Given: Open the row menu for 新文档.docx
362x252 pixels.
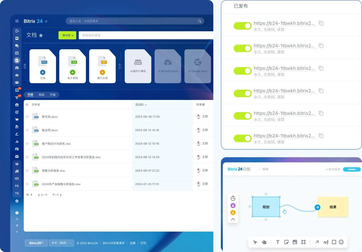Looking at the screenshot, I should (x=27, y=117).
